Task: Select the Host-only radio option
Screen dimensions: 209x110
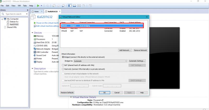Action: [63, 69]
